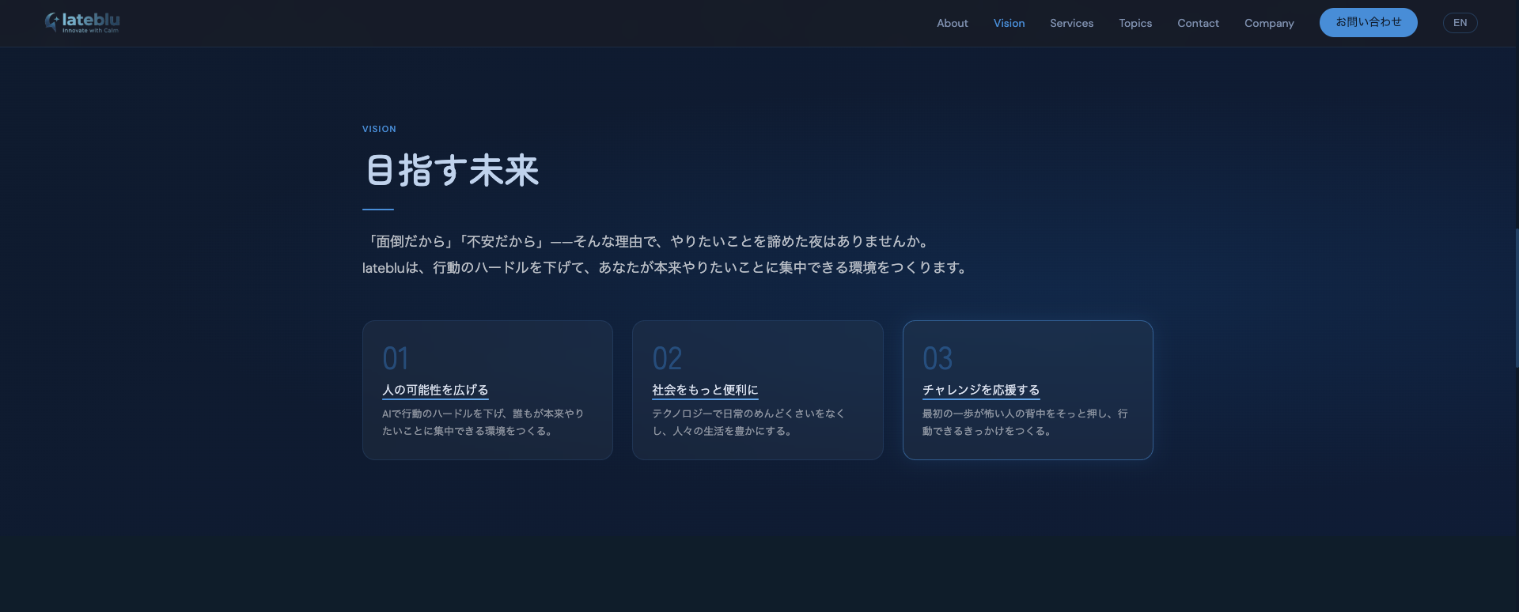1519x612 pixels.
Task: Open the チャレンジを応援する card title
Action: (x=981, y=390)
